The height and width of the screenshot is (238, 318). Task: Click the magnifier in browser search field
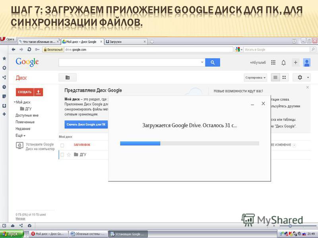(313, 49)
